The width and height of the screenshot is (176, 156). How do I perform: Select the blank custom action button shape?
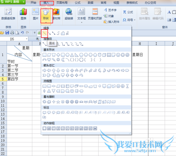click(44, 128)
